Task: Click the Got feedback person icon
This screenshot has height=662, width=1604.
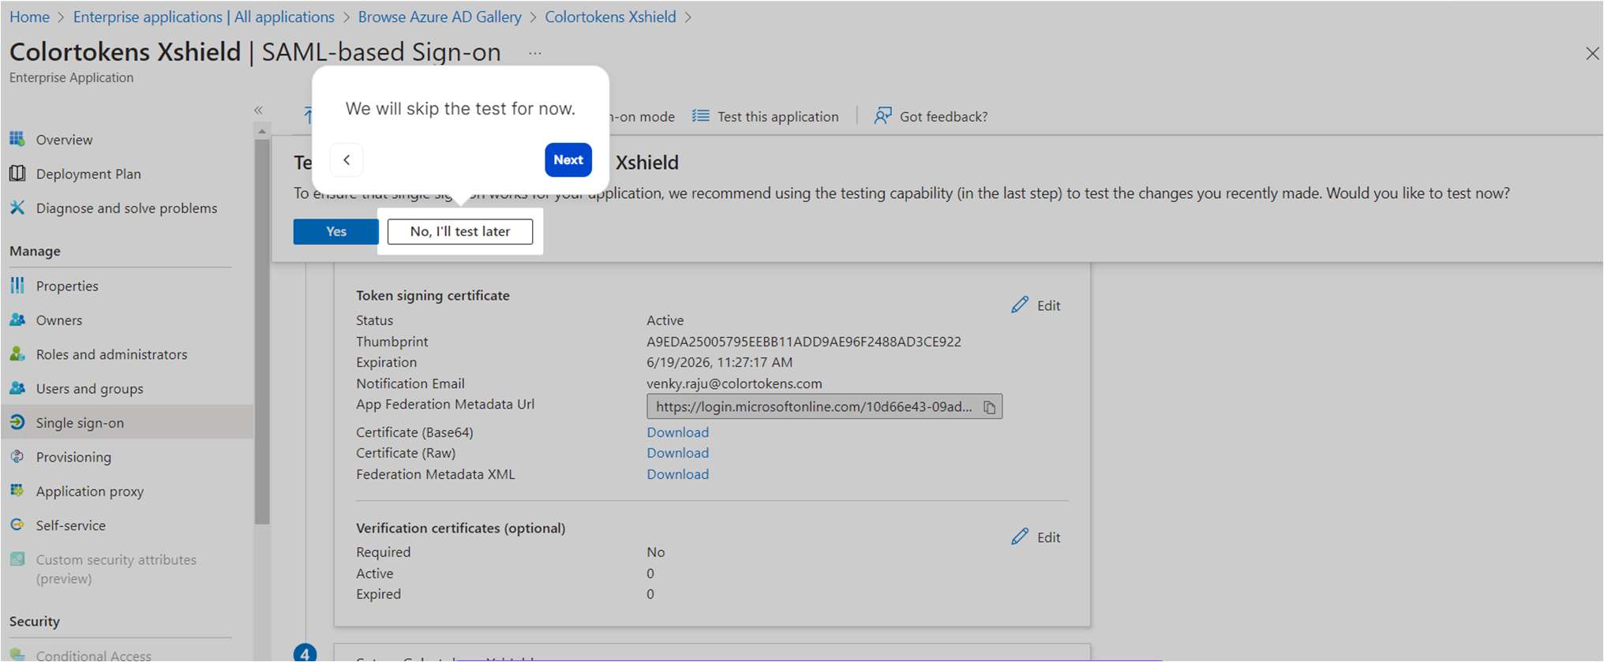Action: (x=883, y=116)
